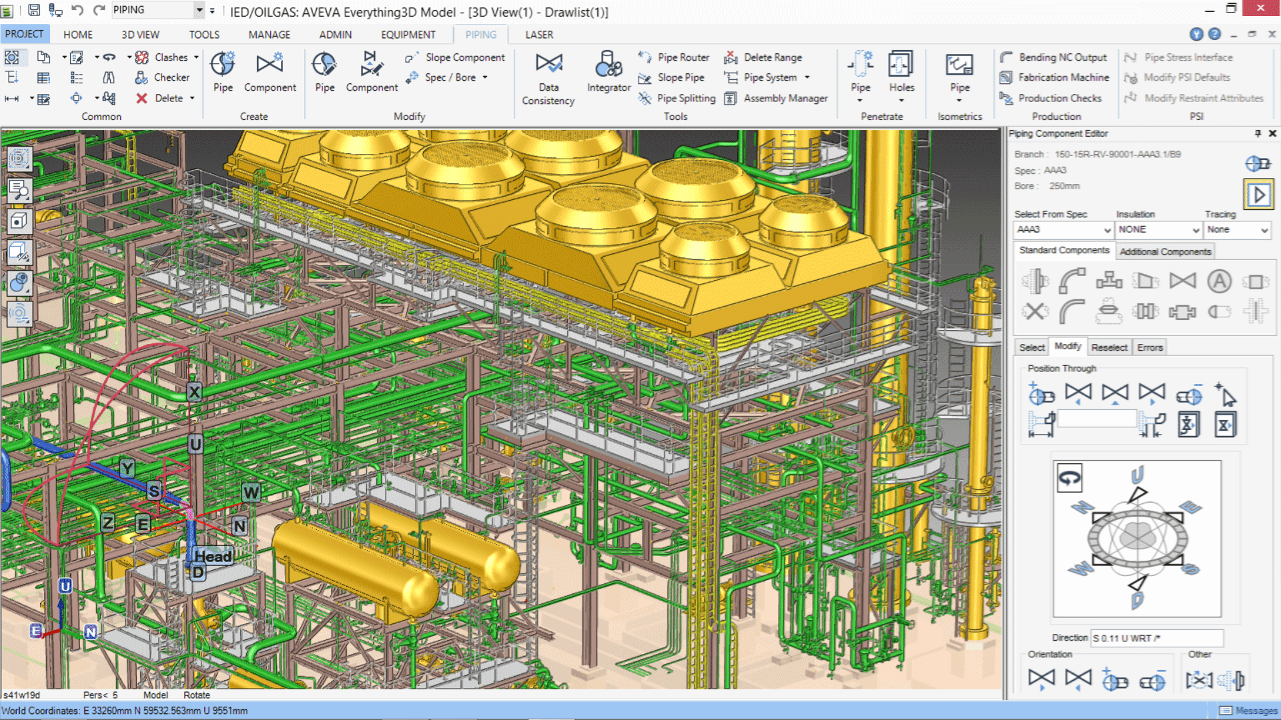
Task: Click the Direction input showing S 0.11 U
Action: point(1156,638)
